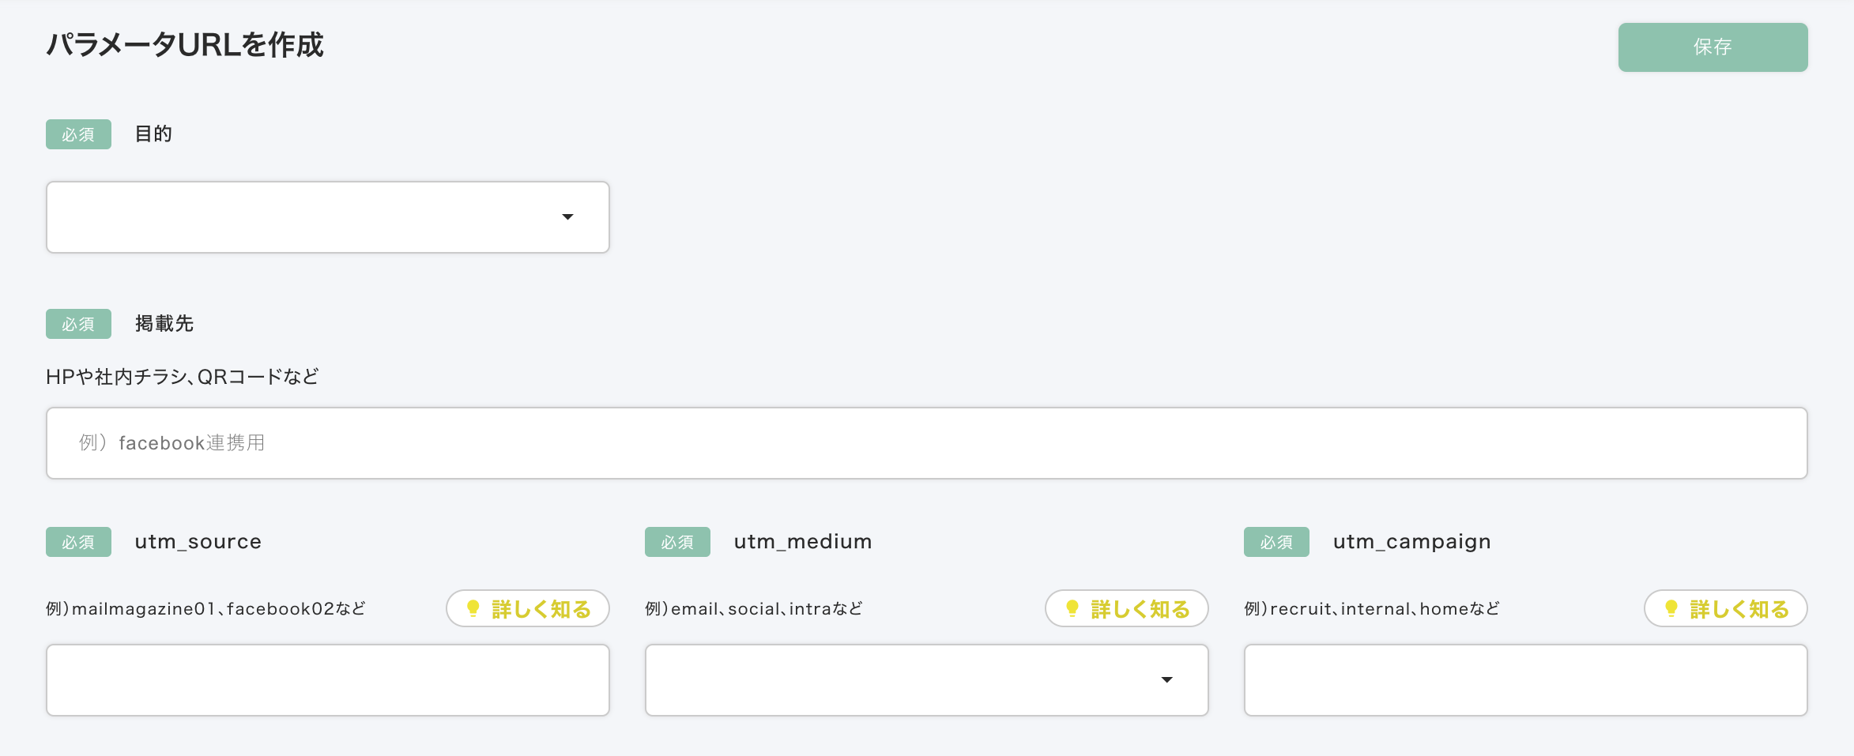Click the 目的 dropdown arrow
The width and height of the screenshot is (1854, 756).
(x=567, y=217)
